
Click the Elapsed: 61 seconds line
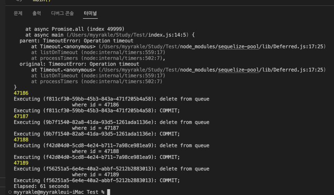(x=41, y=186)
